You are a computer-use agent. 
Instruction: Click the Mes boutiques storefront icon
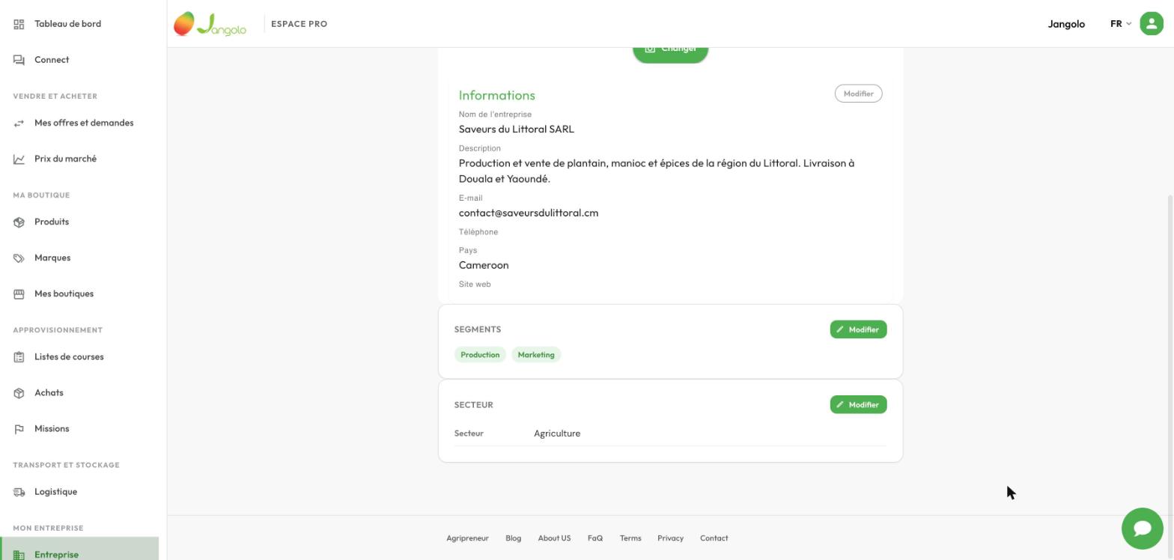pos(19,293)
